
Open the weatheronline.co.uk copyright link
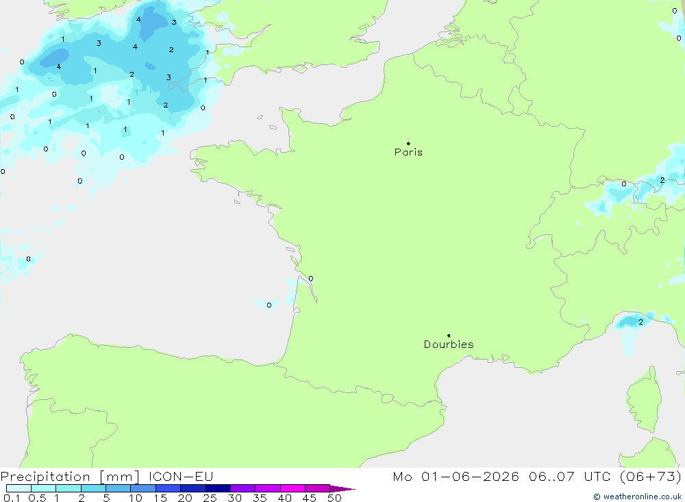pos(637,497)
